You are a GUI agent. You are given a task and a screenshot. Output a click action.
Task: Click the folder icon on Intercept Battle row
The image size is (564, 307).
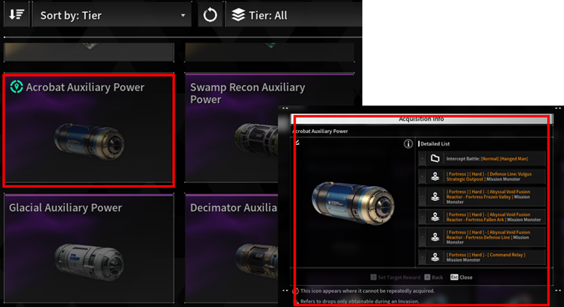435,158
